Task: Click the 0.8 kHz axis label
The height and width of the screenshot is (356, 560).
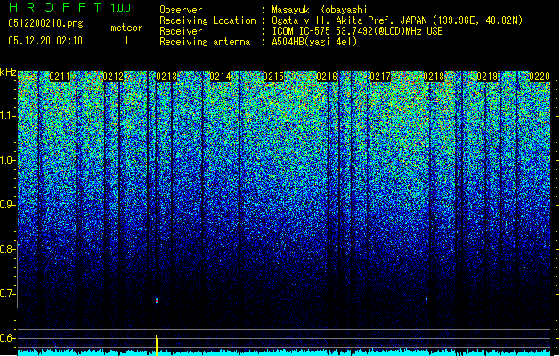Action: (8, 249)
